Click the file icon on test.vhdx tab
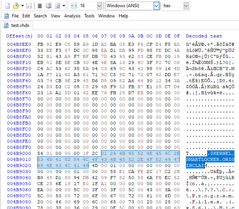The height and width of the screenshot is (209, 239). 6,25
